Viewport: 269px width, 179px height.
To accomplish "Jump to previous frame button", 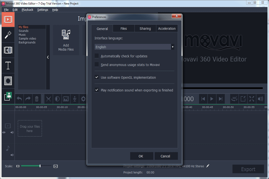I will tap(203, 99).
